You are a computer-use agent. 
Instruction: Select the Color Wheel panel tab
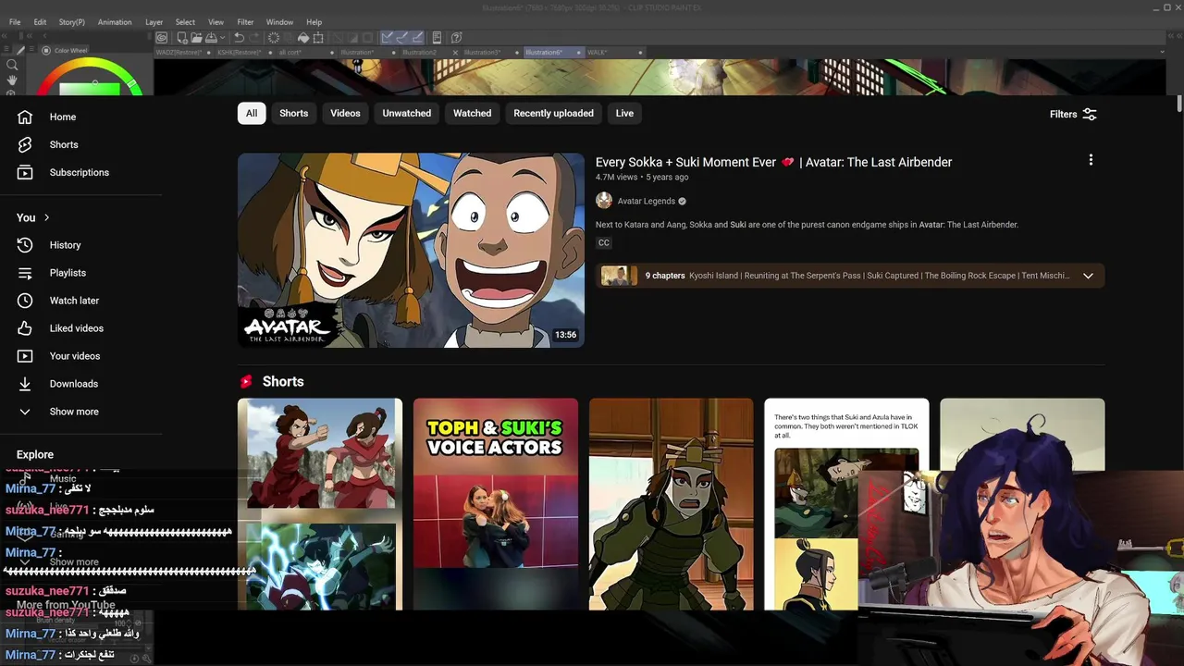[x=65, y=51]
